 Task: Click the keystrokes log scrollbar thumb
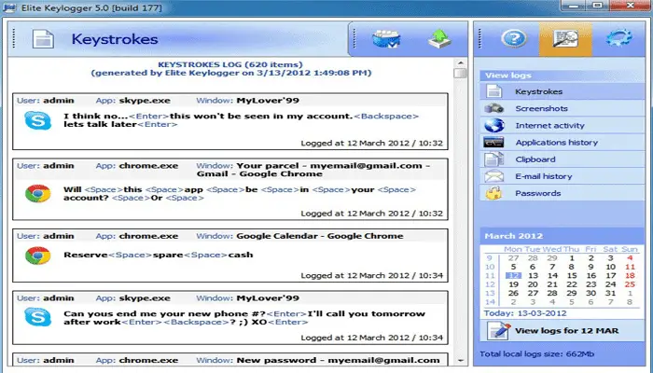[460, 73]
